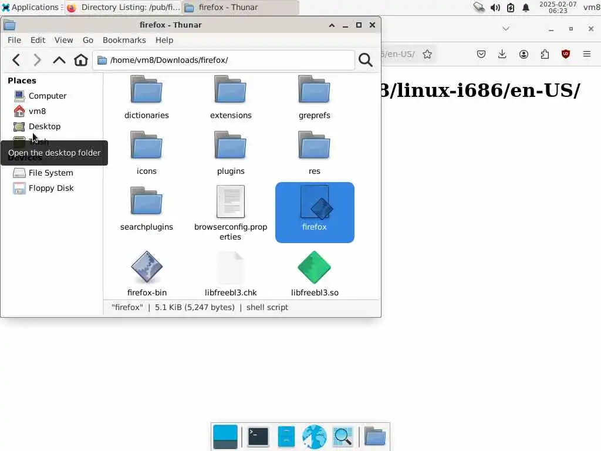
Task: Open Firefox extensions puzzle icon
Action: [x=545, y=54]
